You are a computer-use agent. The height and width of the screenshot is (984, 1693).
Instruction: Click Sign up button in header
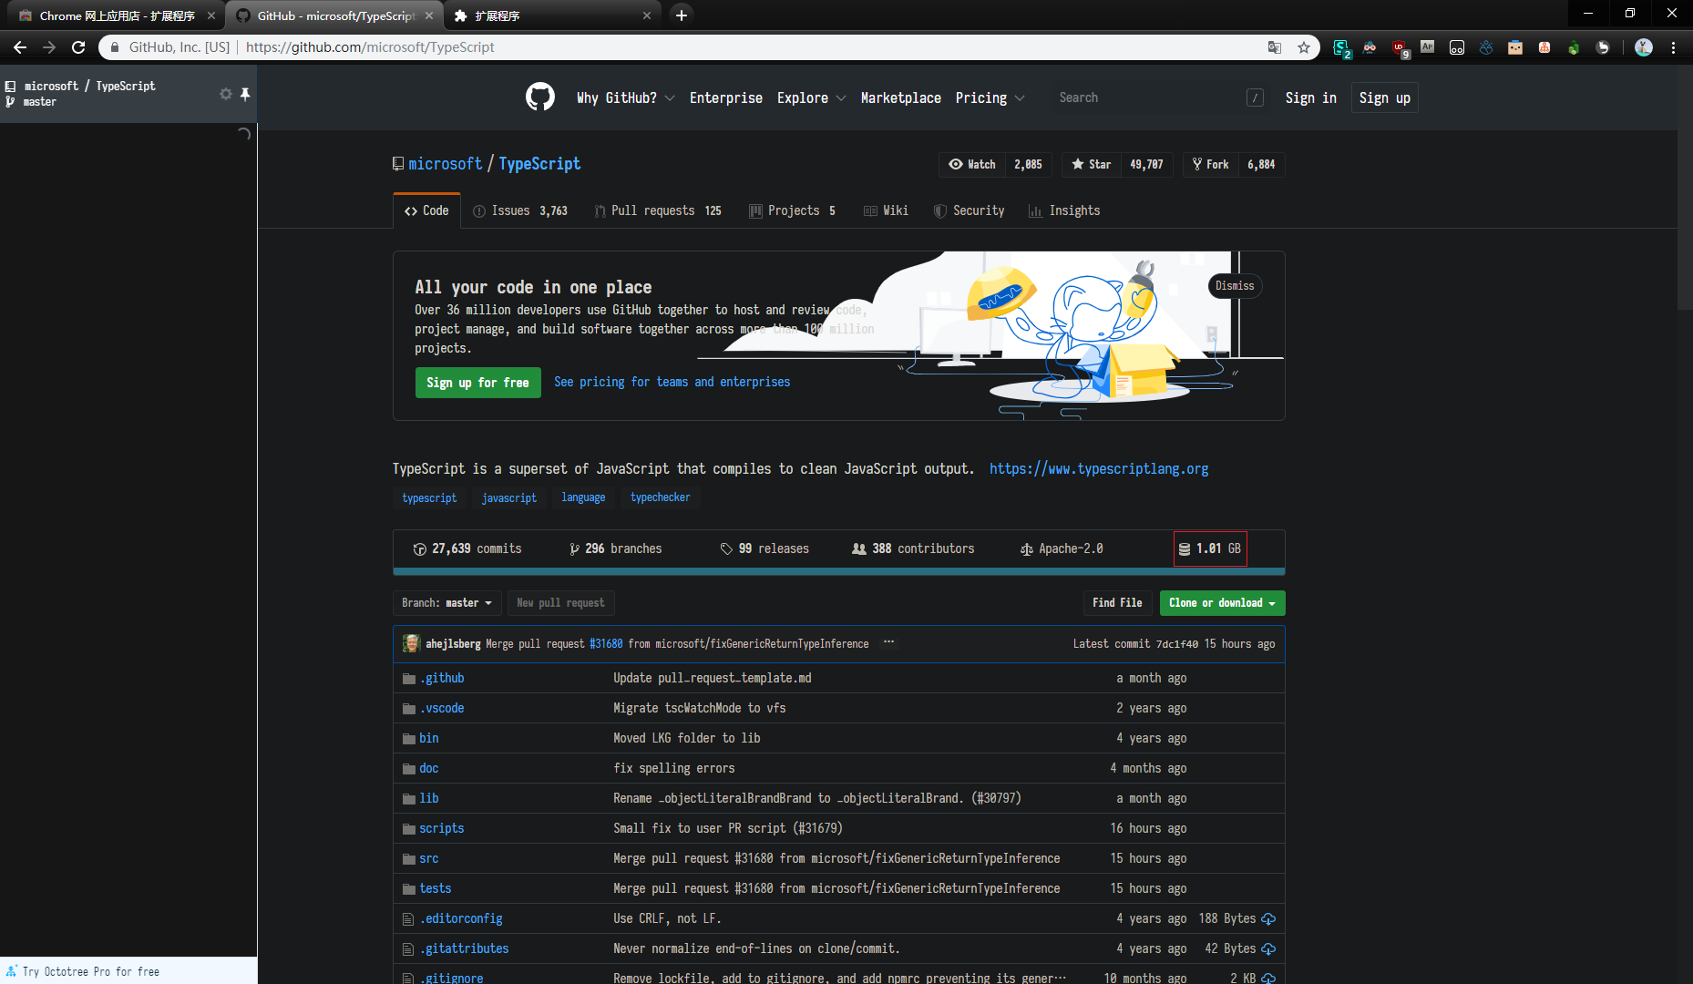pyautogui.click(x=1384, y=97)
